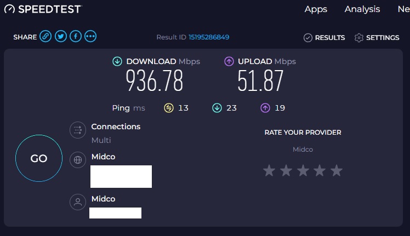Share result on Facebook
The image size is (410, 236).
pyautogui.click(x=76, y=36)
